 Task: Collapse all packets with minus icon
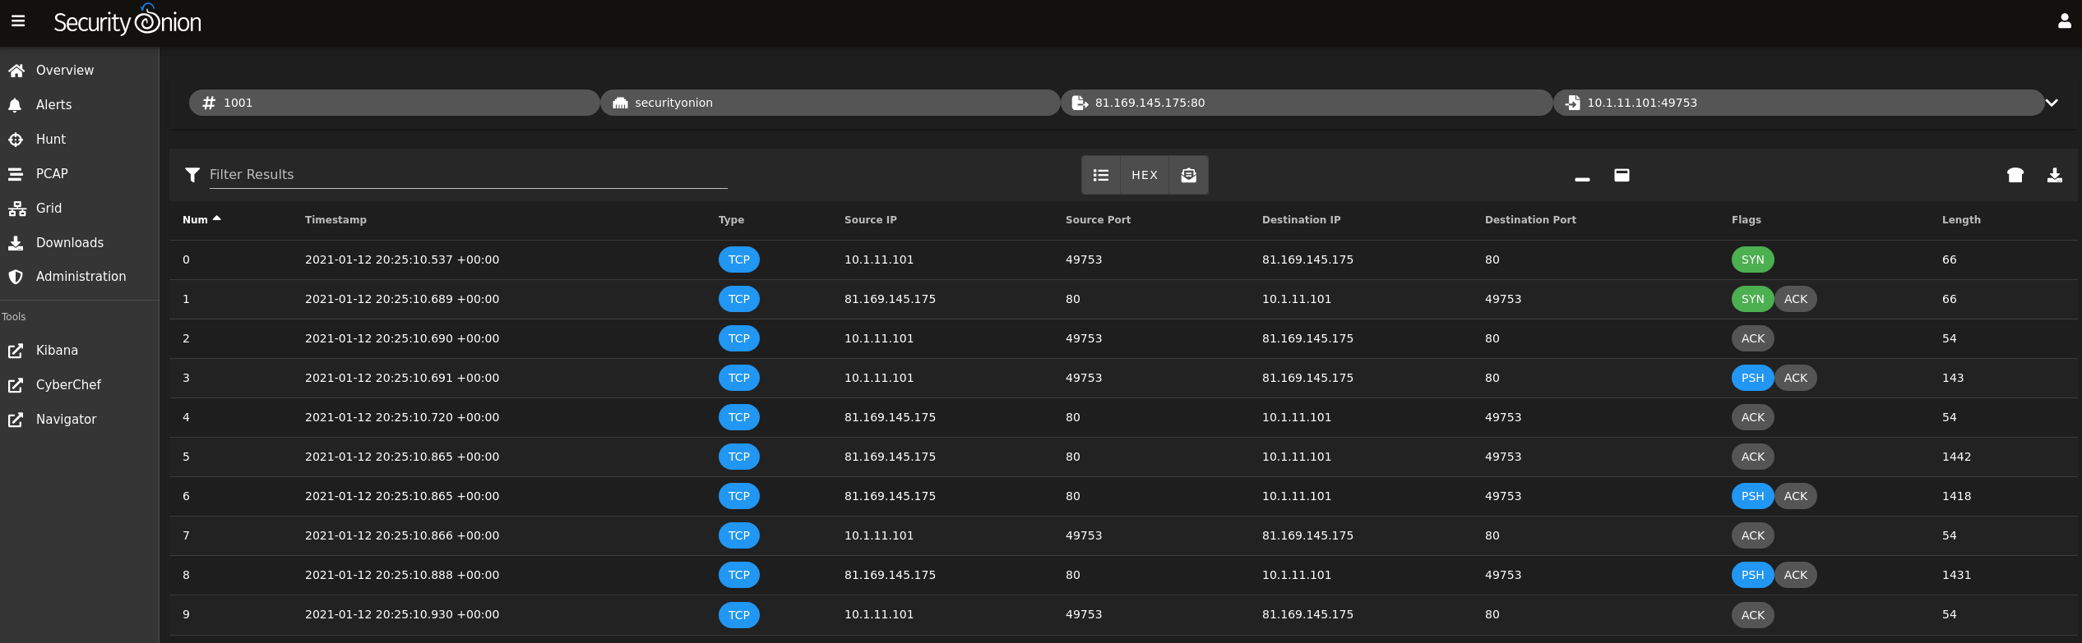(x=1582, y=178)
